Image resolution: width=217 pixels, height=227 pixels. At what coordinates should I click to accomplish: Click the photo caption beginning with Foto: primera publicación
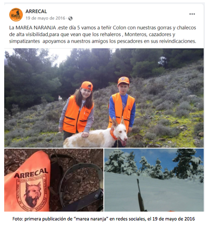pos(104,219)
